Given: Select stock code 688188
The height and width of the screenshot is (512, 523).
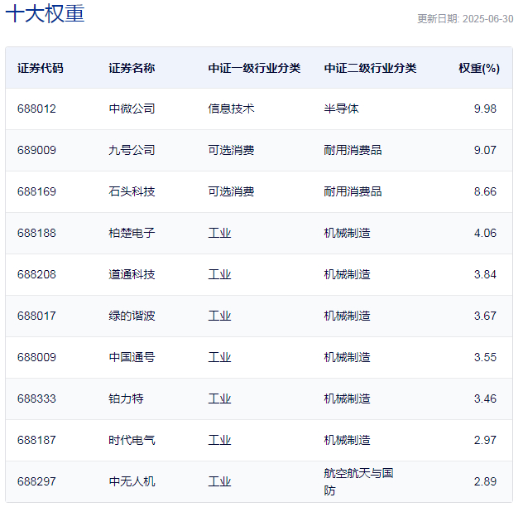Looking at the screenshot, I should [x=36, y=233].
